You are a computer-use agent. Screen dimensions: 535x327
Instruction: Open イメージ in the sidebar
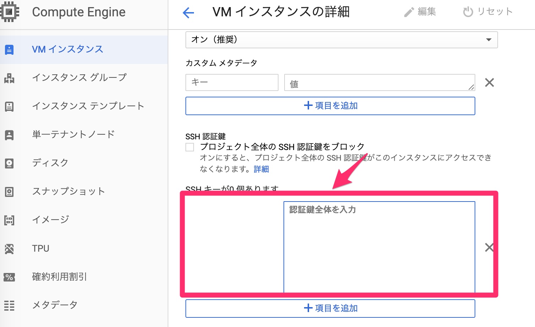(84, 220)
